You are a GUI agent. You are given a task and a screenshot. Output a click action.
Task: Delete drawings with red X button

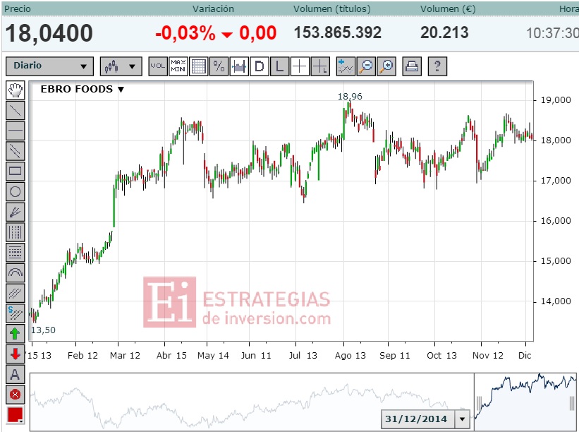pos(15,395)
